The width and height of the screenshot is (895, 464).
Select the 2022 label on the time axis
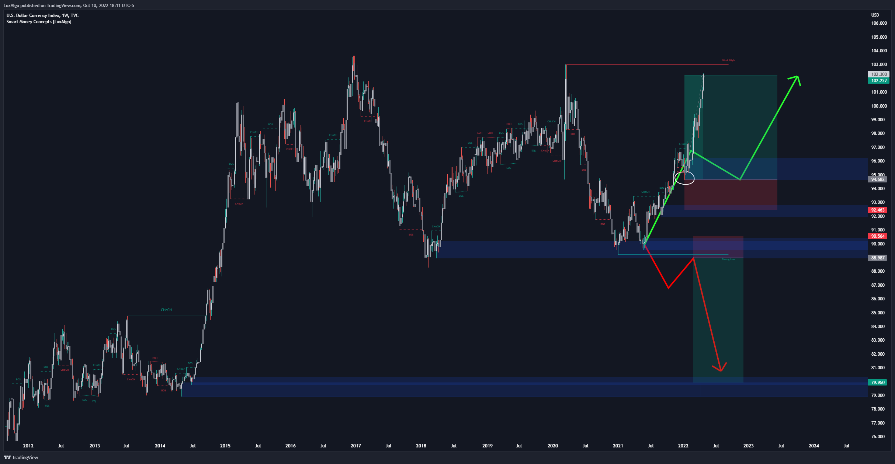683,446
